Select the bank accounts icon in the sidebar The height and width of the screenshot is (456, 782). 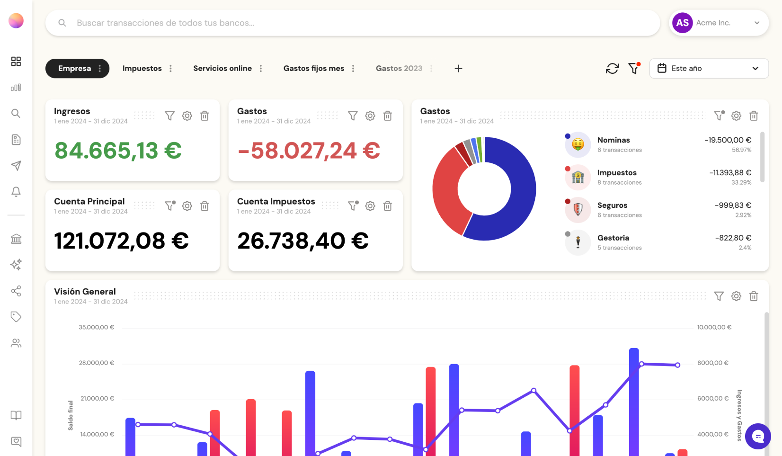tap(16, 239)
